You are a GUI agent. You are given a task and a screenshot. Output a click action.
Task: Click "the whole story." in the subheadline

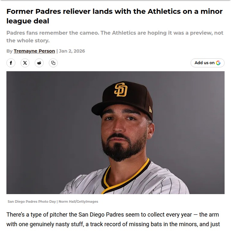tap(28, 41)
